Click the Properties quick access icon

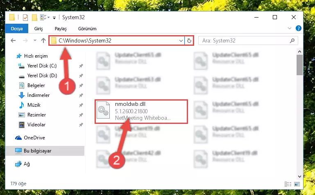(25, 18)
